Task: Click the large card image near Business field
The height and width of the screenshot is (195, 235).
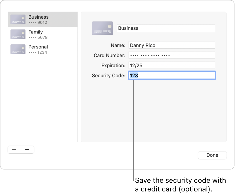Action: 102,28
